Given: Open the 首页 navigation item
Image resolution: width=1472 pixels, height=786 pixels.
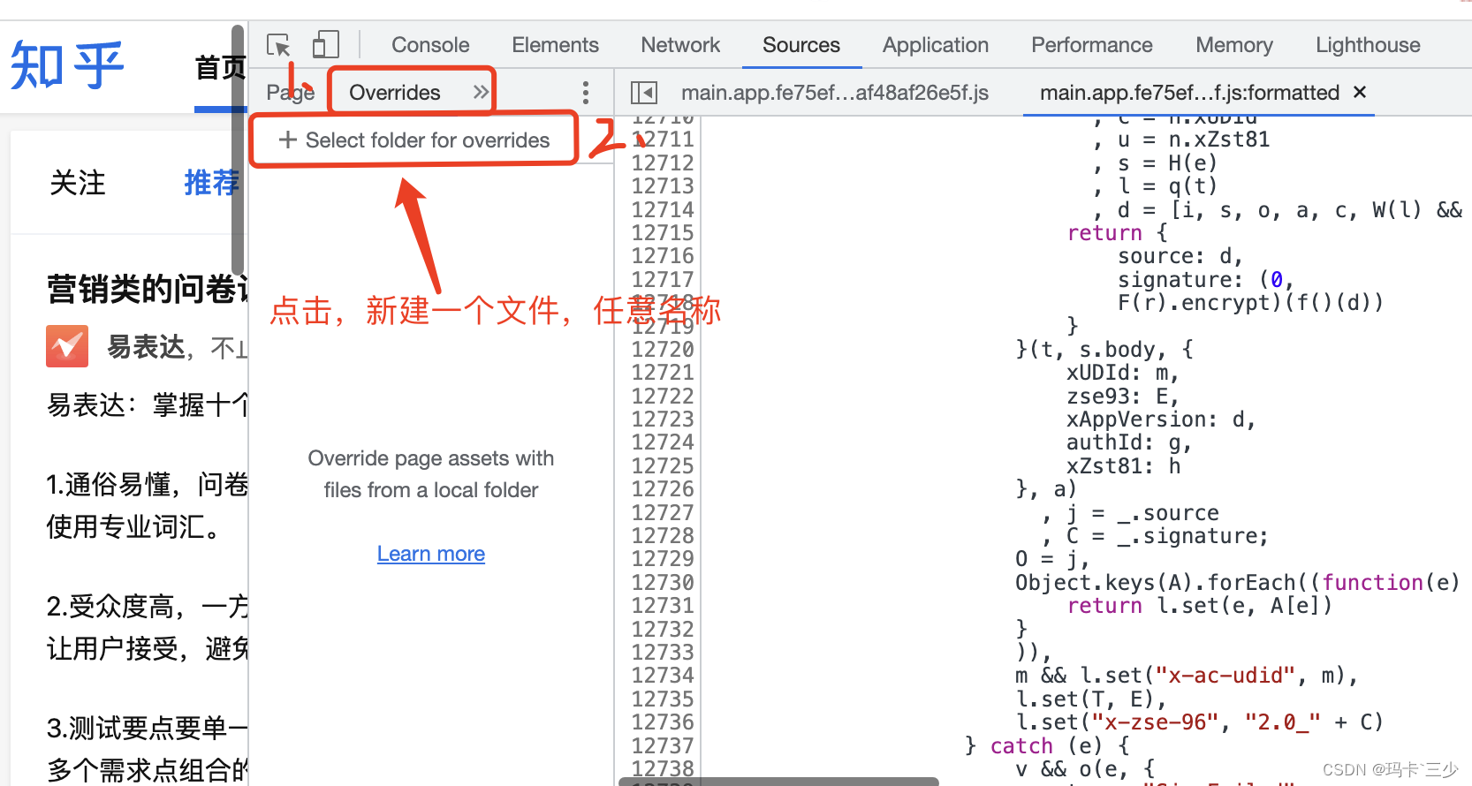Looking at the screenshot, I should [221, 67].
